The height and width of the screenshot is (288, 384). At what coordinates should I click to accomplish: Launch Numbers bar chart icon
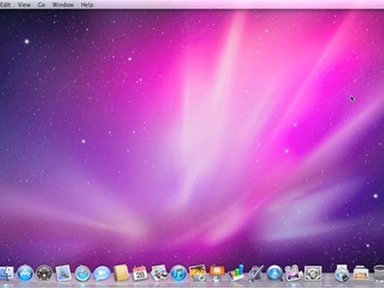point(236,272)
